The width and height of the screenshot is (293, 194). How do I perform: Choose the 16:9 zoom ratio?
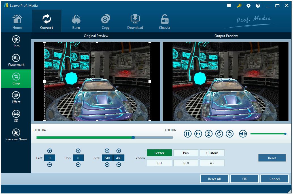pyautogui.click(x=186, y=163)
